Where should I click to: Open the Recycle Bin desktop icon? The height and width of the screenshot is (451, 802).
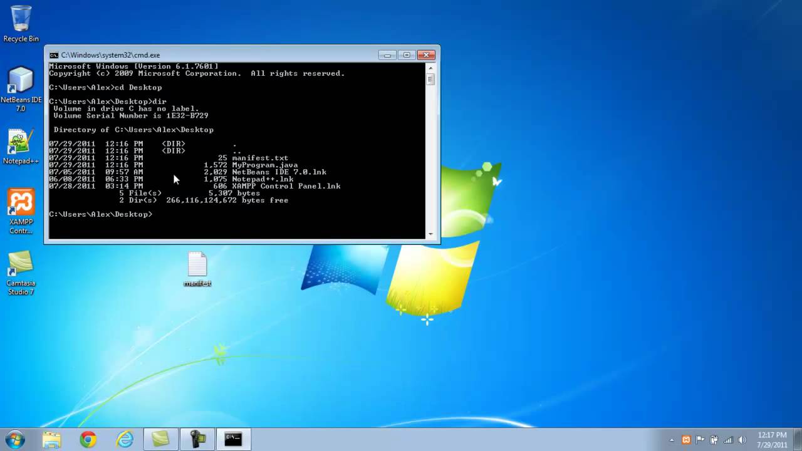pos(21,23)
